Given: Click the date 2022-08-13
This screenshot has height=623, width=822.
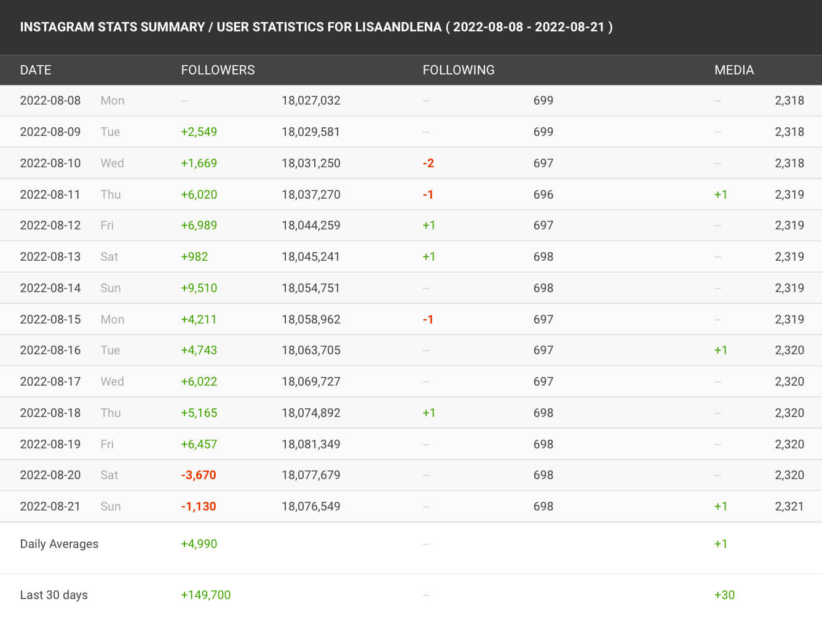Looking at the screenshot, I should coord(50,256).
